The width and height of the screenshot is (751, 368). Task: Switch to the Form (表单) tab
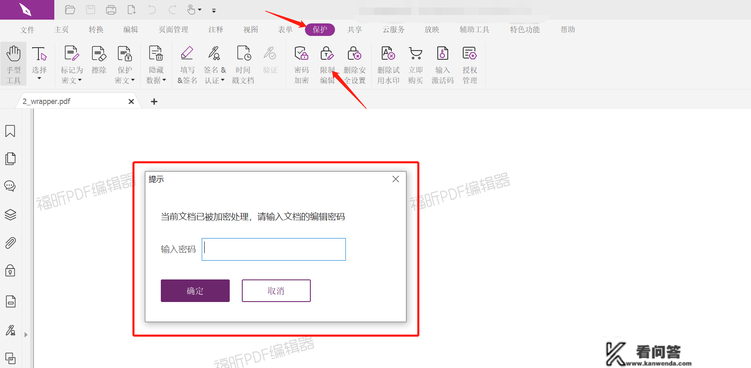285,30
